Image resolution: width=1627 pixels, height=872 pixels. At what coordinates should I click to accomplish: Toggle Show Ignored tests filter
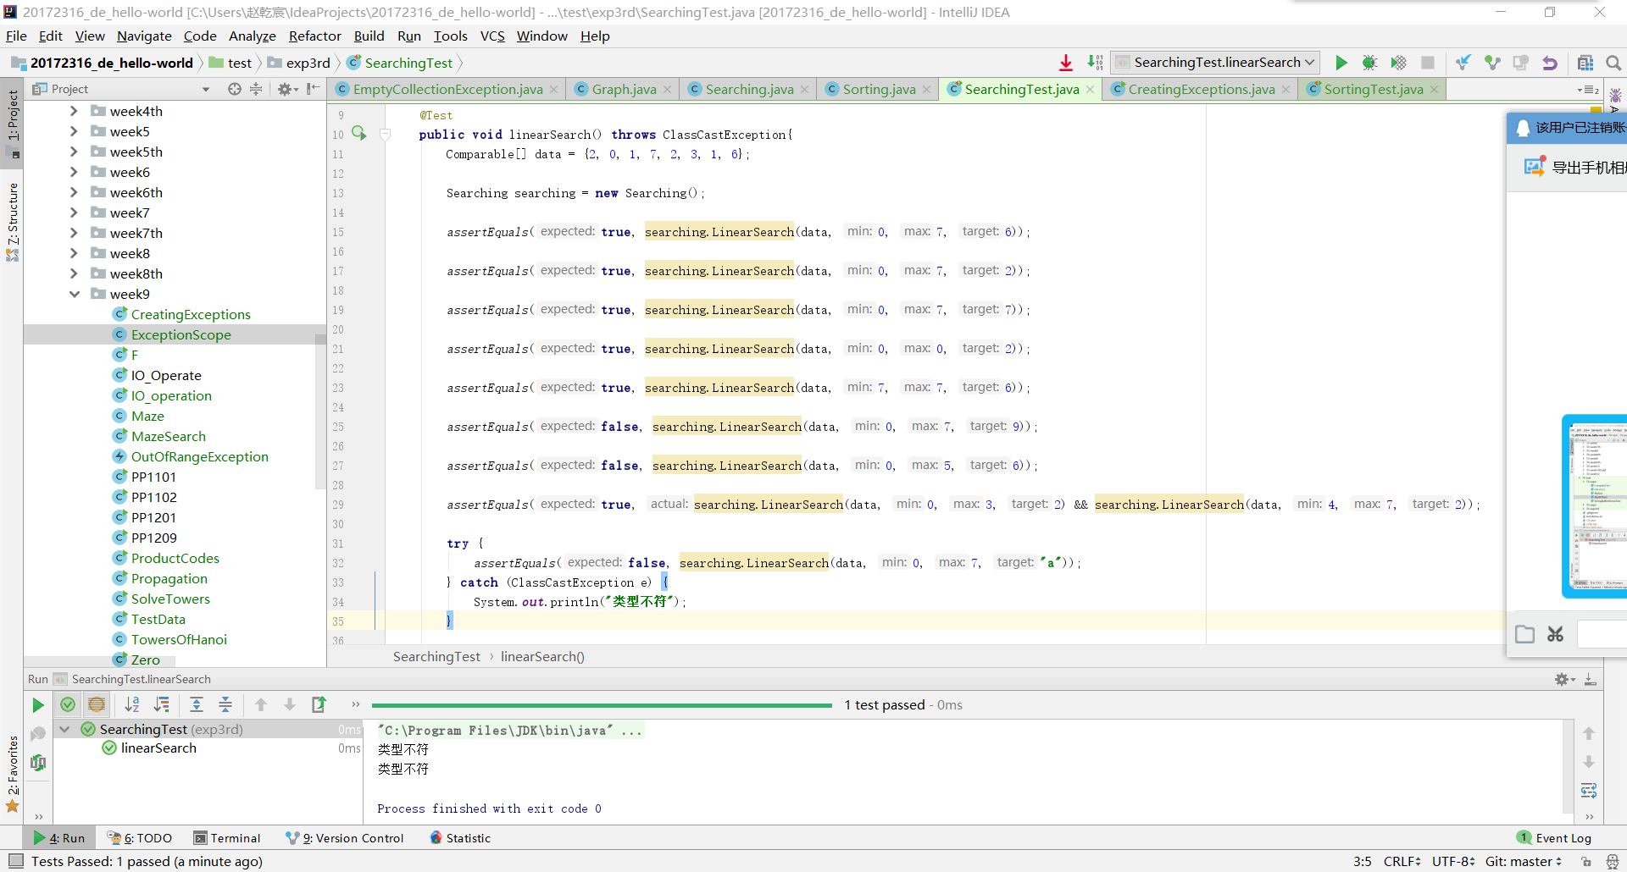click(97, 704)
